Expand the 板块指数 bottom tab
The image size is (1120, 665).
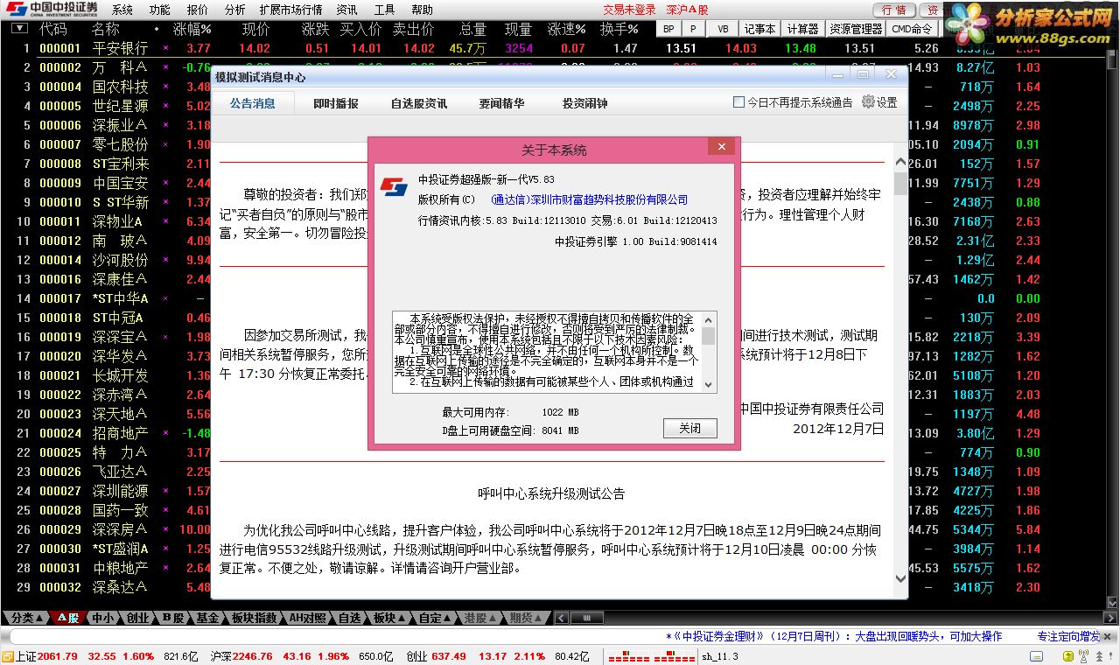254,618
